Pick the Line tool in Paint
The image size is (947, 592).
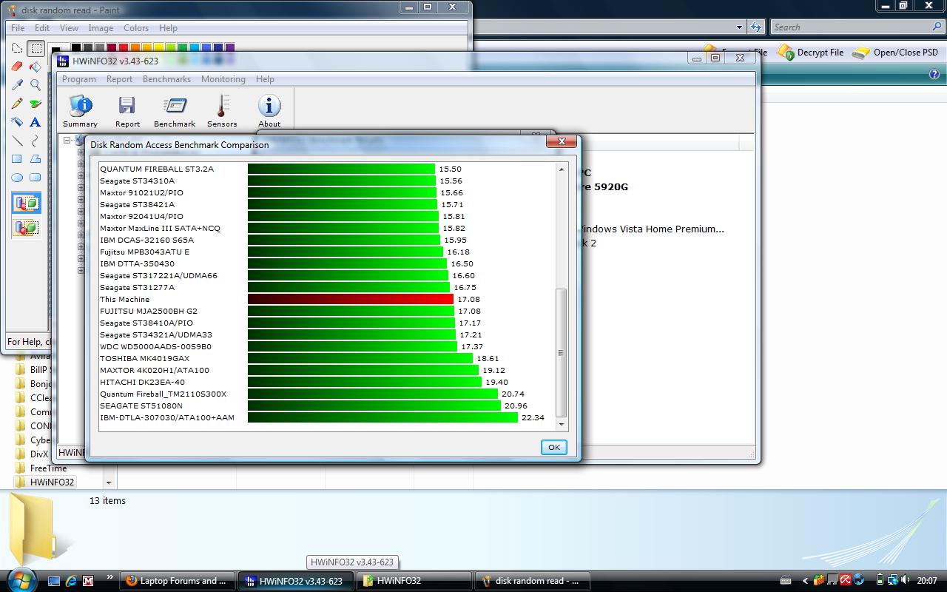(x=17, y=141)
